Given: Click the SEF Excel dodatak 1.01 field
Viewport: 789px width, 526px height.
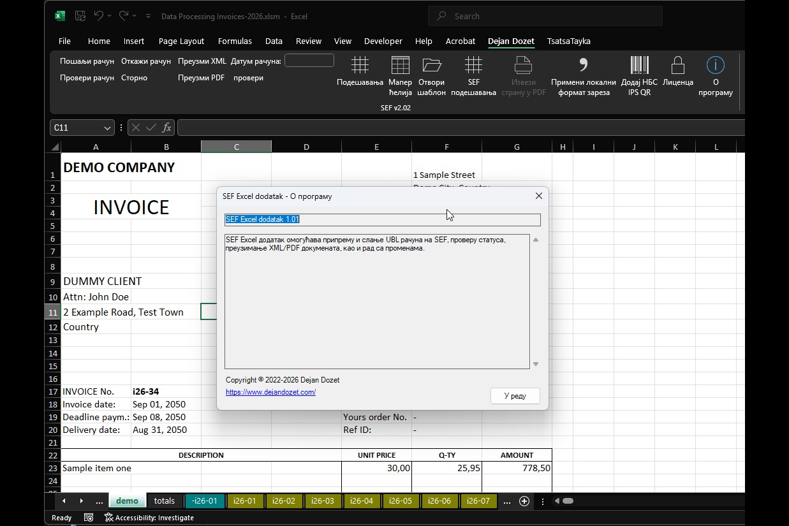Looking at the screenshot, I should (383, 219).
